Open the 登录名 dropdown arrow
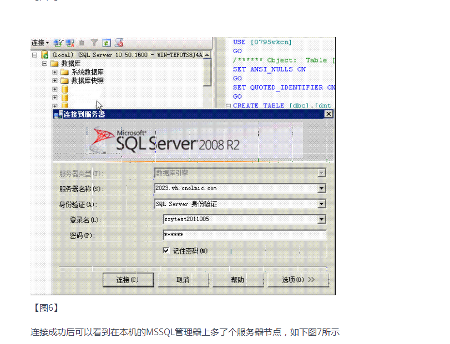This screenshot has height=344, width=450. tap(321, 219)
